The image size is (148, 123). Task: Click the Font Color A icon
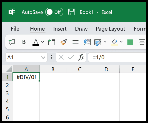[36, 42]
